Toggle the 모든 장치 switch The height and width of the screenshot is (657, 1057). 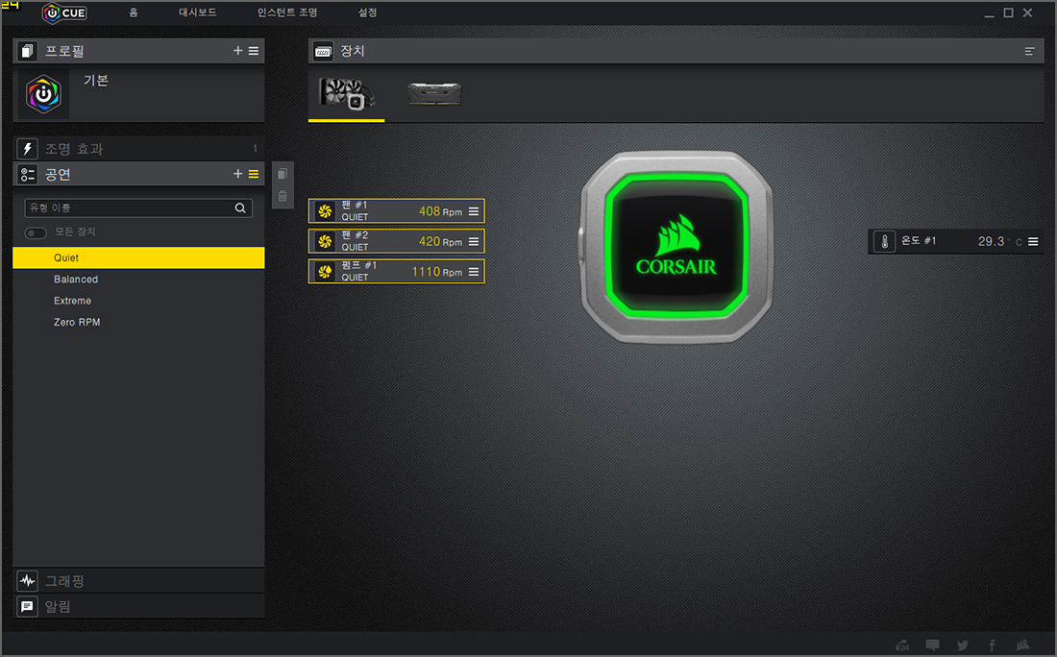tap(36, 232)
